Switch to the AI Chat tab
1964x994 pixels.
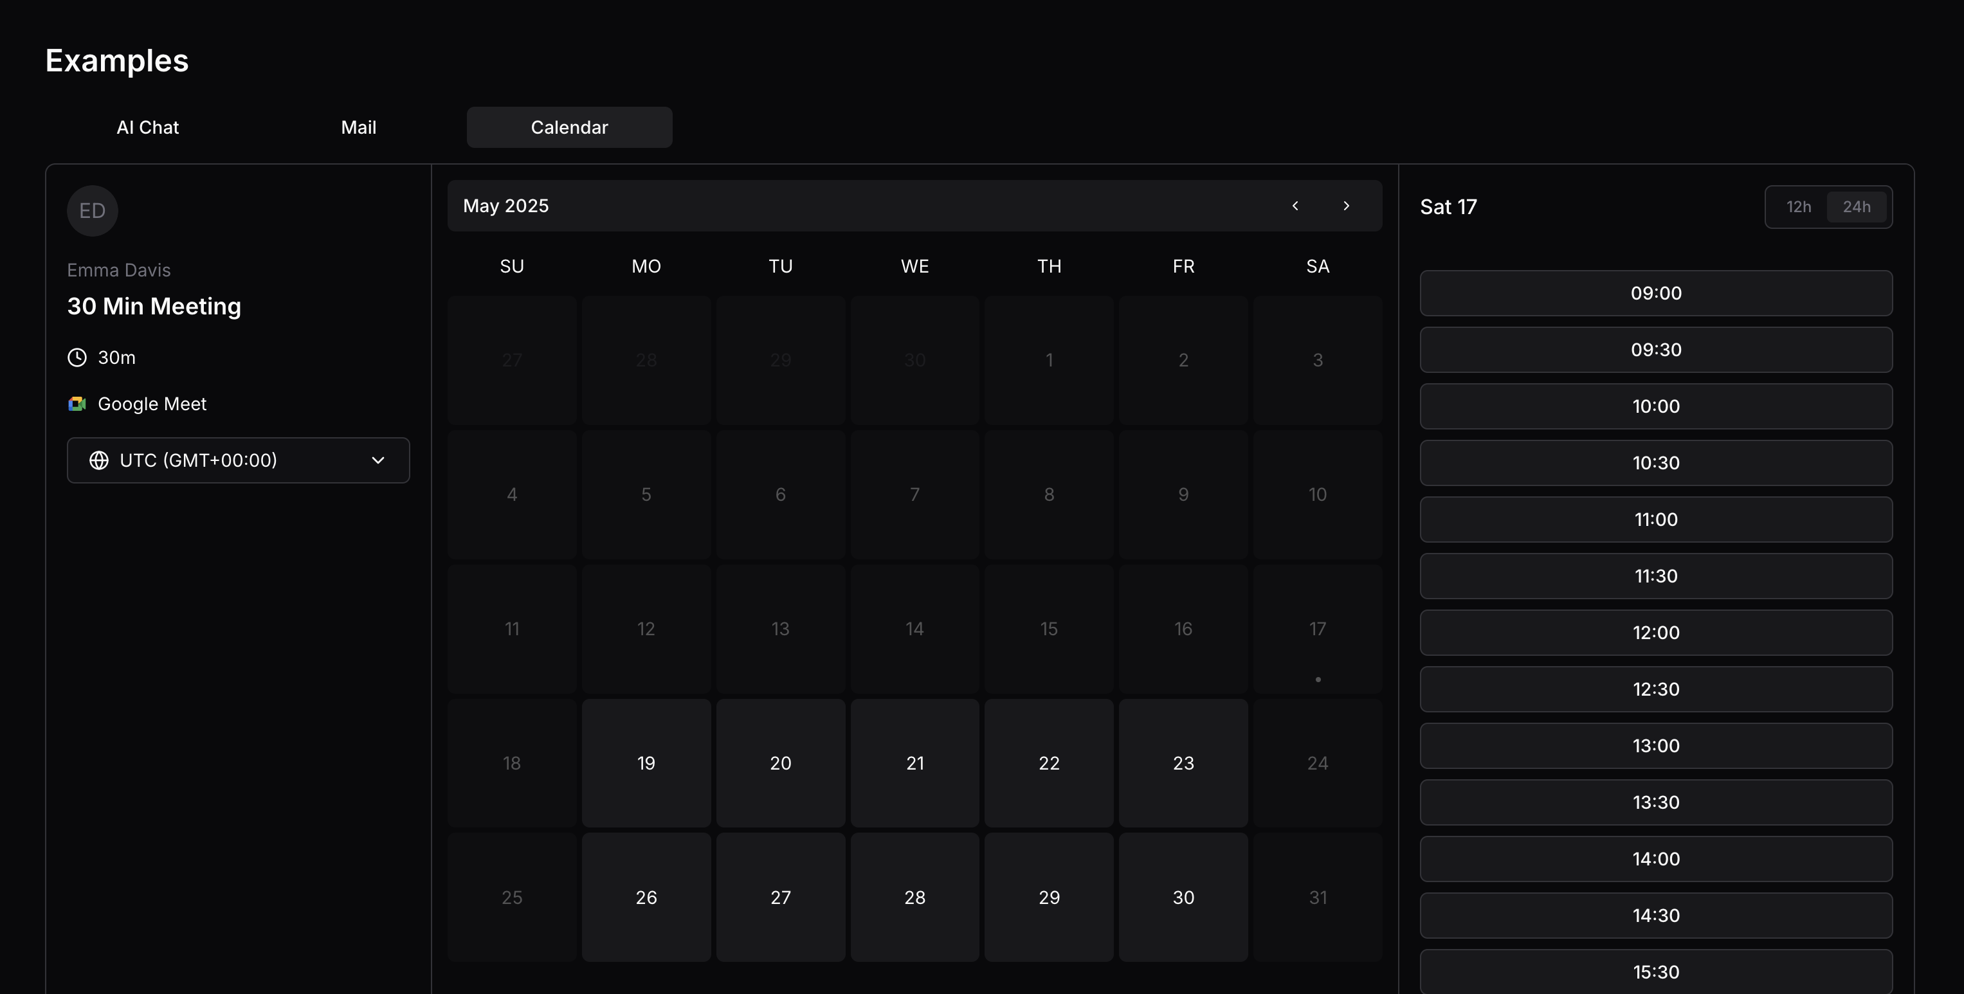pyautogui.click(x=147, y=127)
